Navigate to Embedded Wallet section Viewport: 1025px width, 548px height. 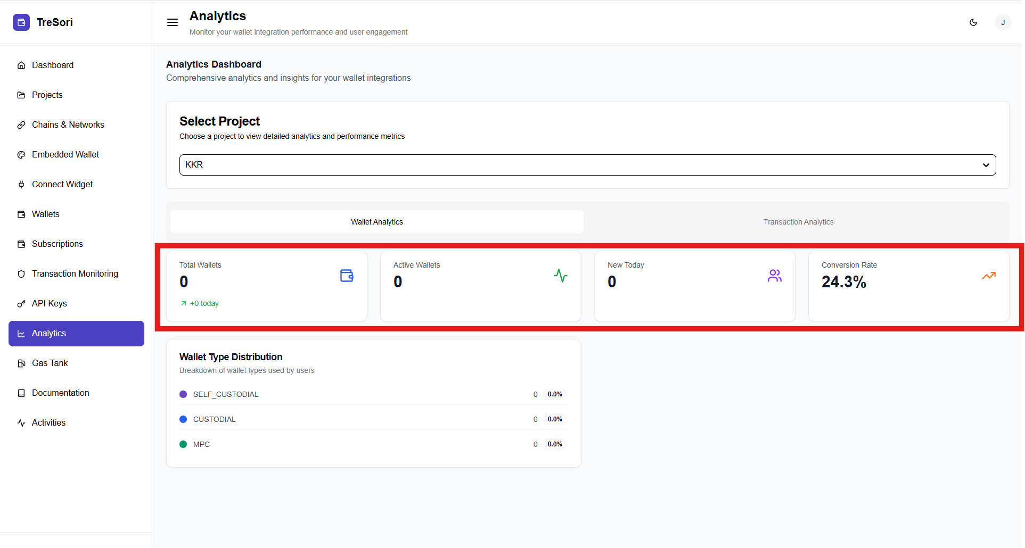pyautogui.click(x=65, y=154)
